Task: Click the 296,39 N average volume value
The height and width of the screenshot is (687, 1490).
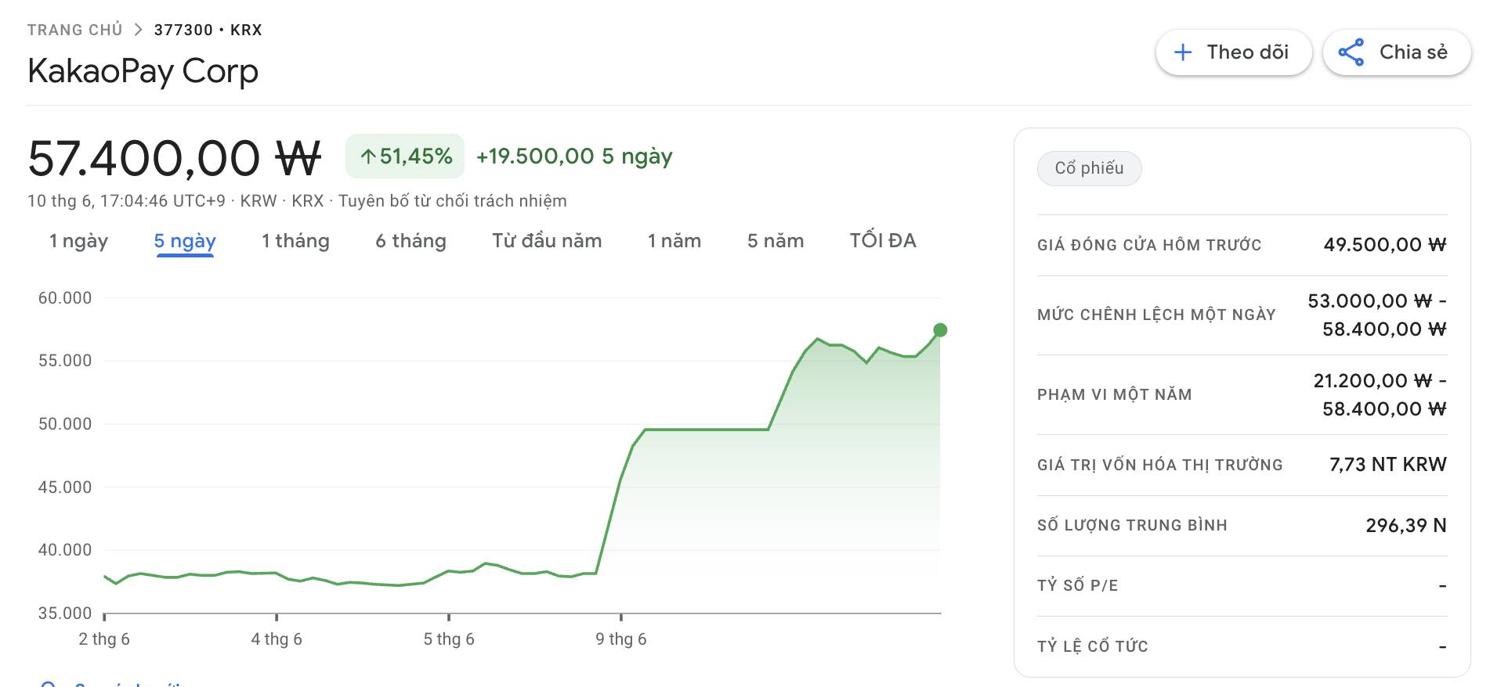Action: coord(1406,526)
